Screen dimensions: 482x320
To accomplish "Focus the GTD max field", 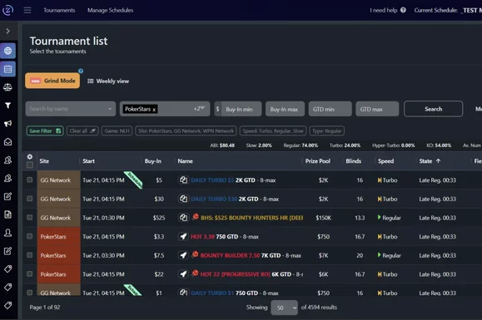I will (377, 109).
